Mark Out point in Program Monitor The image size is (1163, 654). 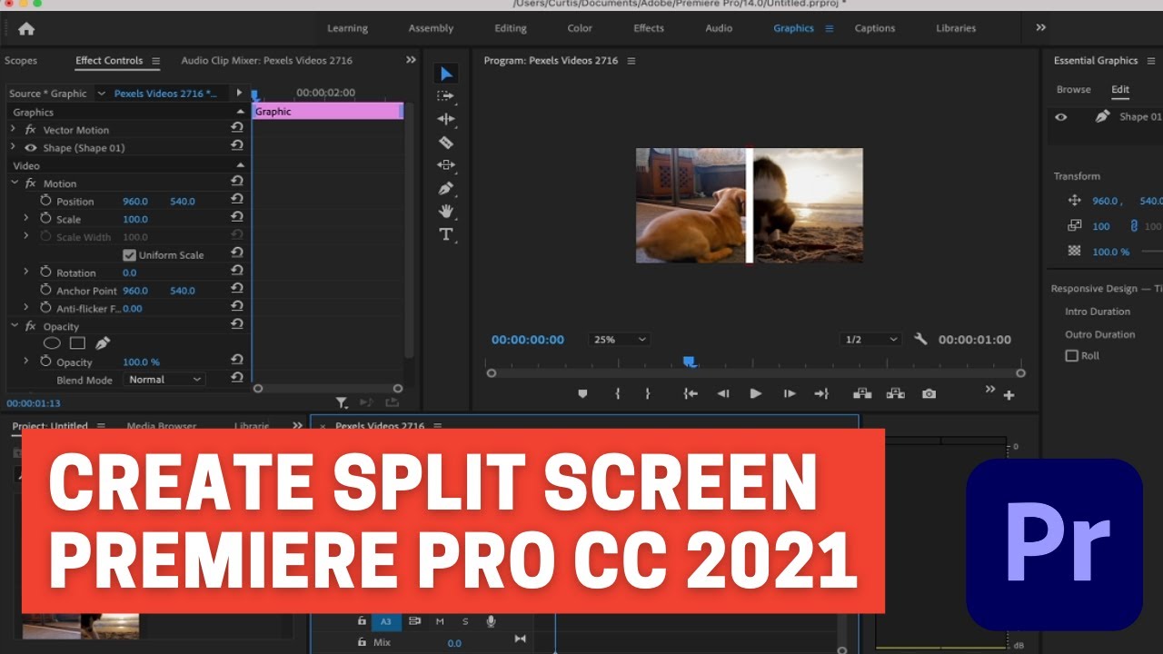click(648, 393)
